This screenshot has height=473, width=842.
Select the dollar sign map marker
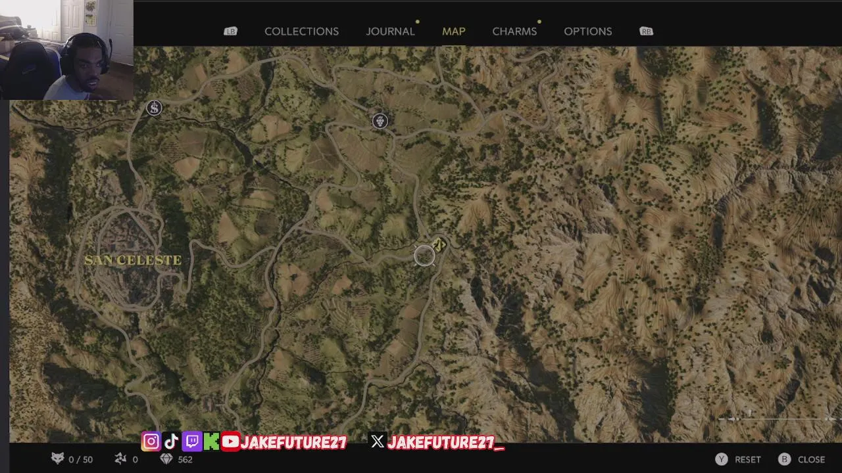tap(154, 108)
